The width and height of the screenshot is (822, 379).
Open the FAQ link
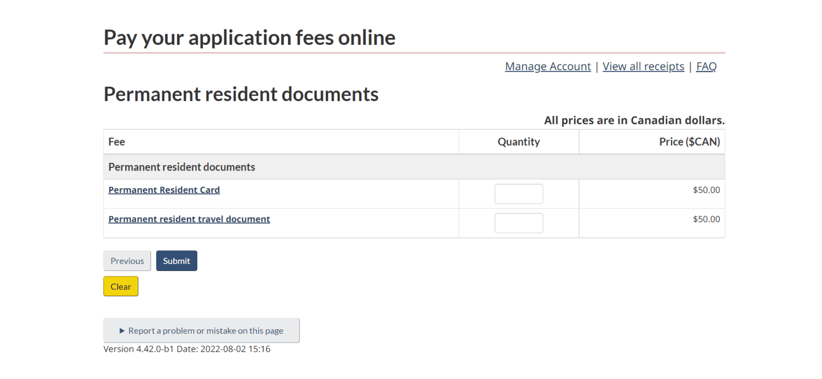pos(706,66)
